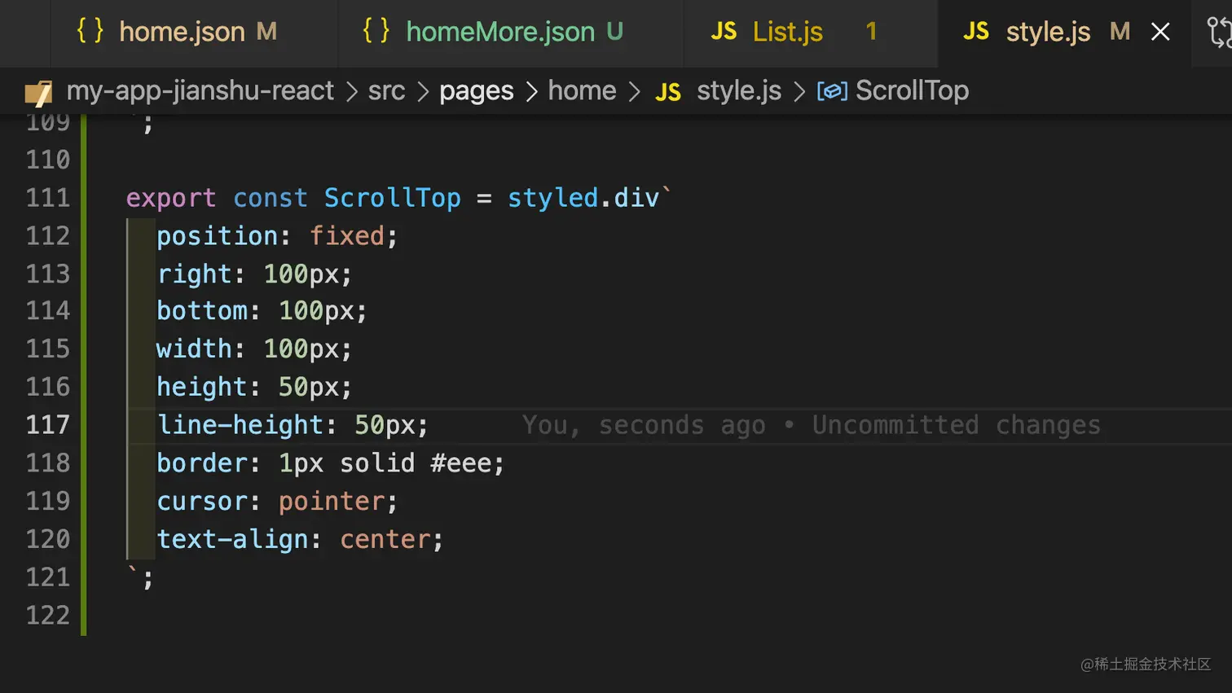Expand the pages breadcrumb dropdown
The width and height of the screenshot is (1232, 693).
pyautogui.click(x=477, y=90)
